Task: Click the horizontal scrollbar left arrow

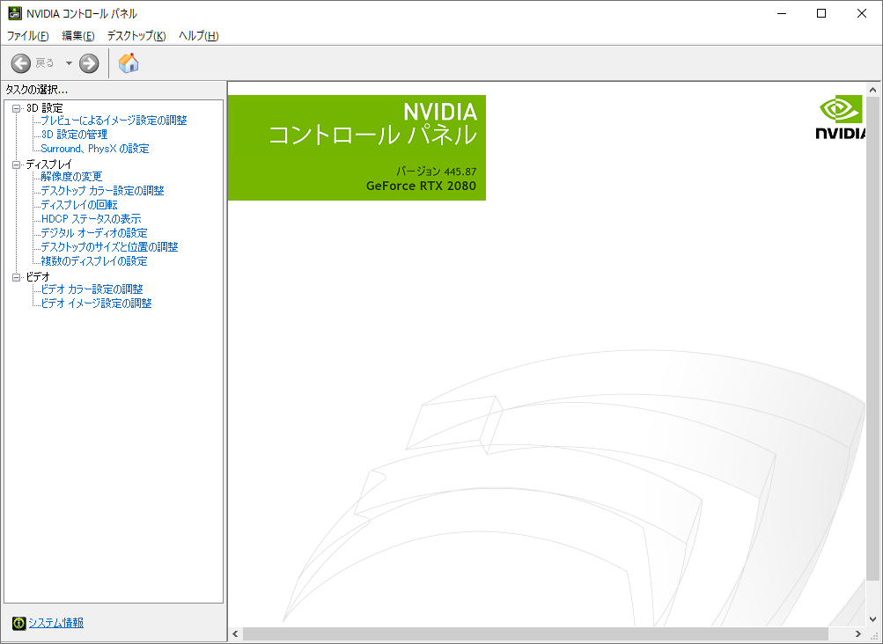Action: click(x=235, y=633)
